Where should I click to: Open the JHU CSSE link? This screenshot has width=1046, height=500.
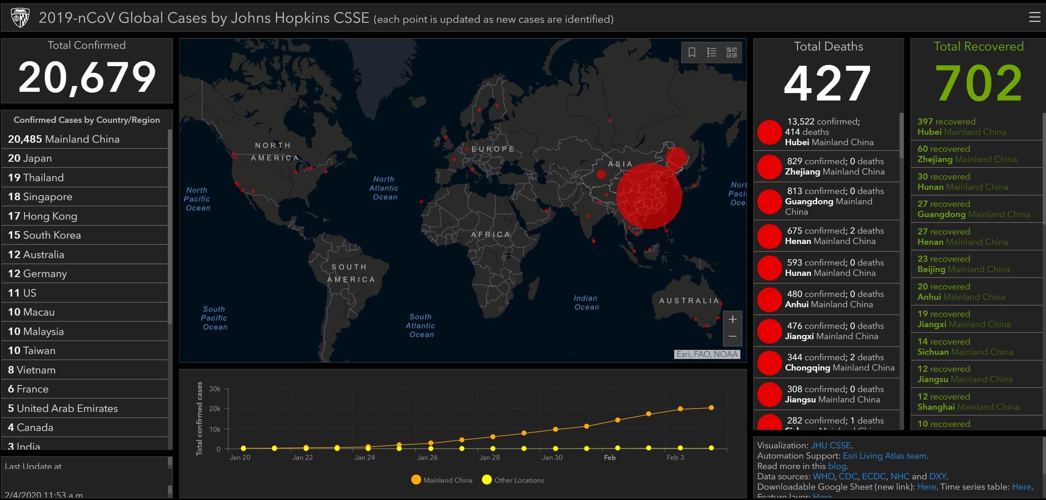831,445
